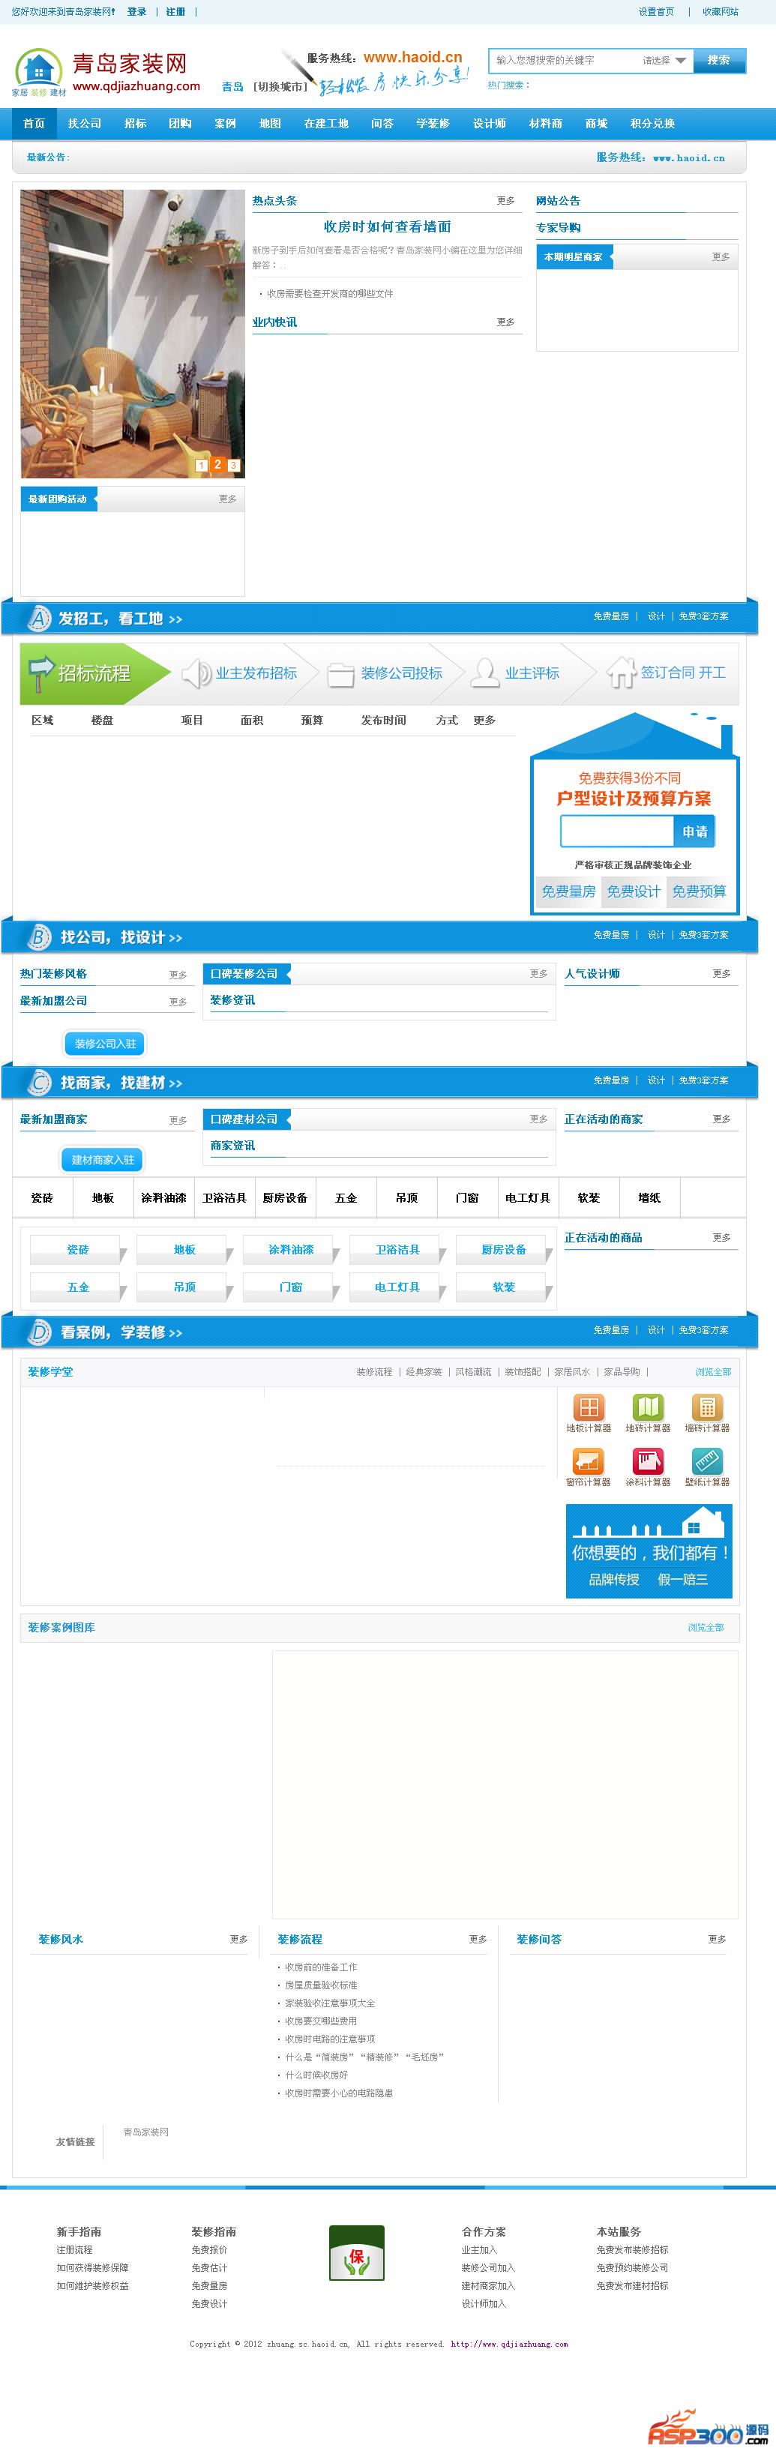Open the 地板计算器 floor calculator icon
Image resolution: width=776 pixels, height=2448 pixels.
pos(588,1407)
